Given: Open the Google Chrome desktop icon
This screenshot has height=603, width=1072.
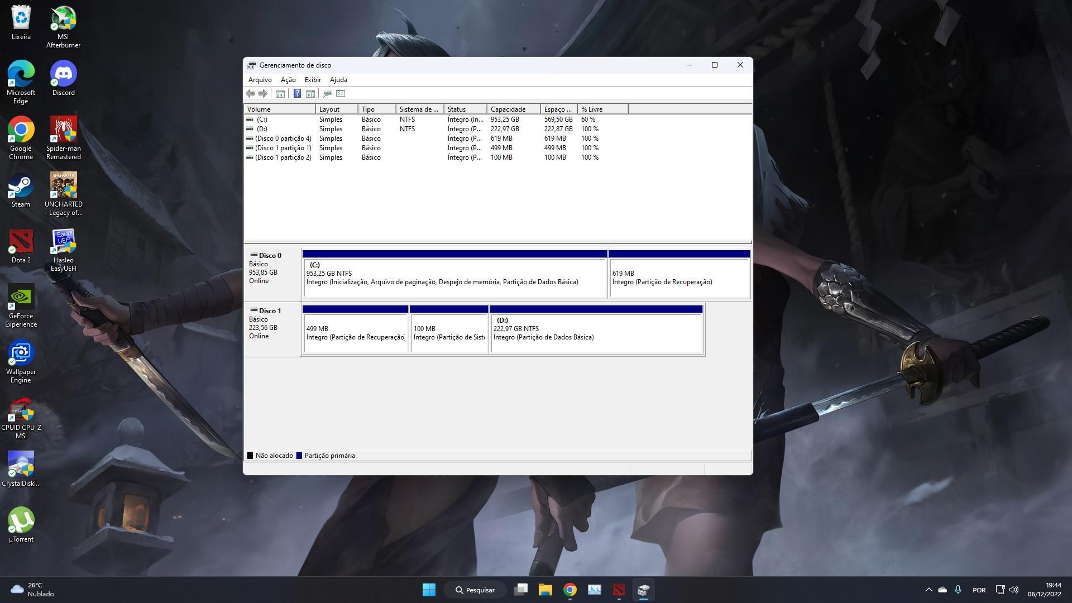Looking at the screenshot, I should (x=21, y=138).
